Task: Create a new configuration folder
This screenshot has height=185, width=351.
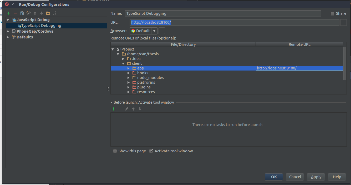Action: point(48,13)
